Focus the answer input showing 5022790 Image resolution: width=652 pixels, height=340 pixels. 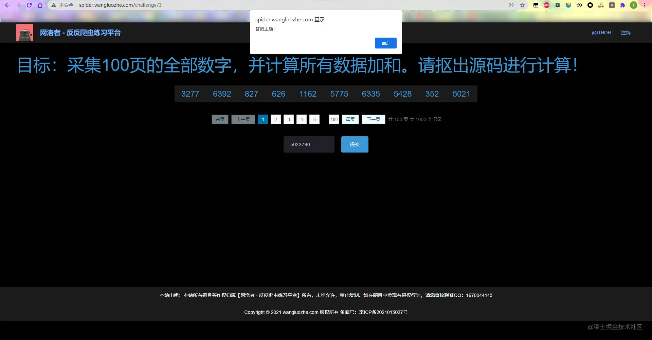point(309,144)
